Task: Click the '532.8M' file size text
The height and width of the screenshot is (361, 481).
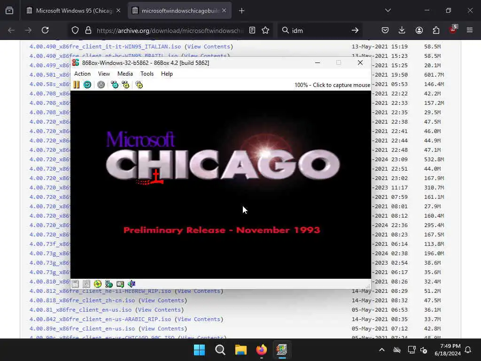Action: pos(434,159)
